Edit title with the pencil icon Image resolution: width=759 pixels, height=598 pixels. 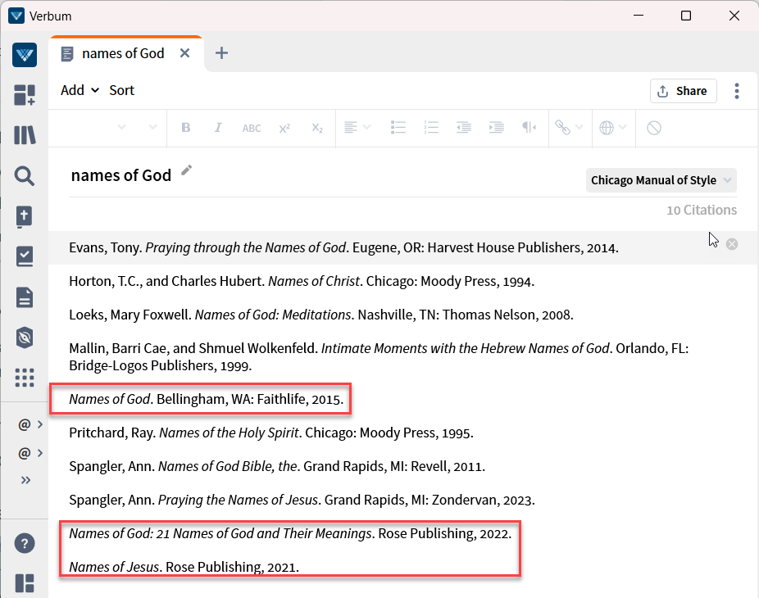186,170
